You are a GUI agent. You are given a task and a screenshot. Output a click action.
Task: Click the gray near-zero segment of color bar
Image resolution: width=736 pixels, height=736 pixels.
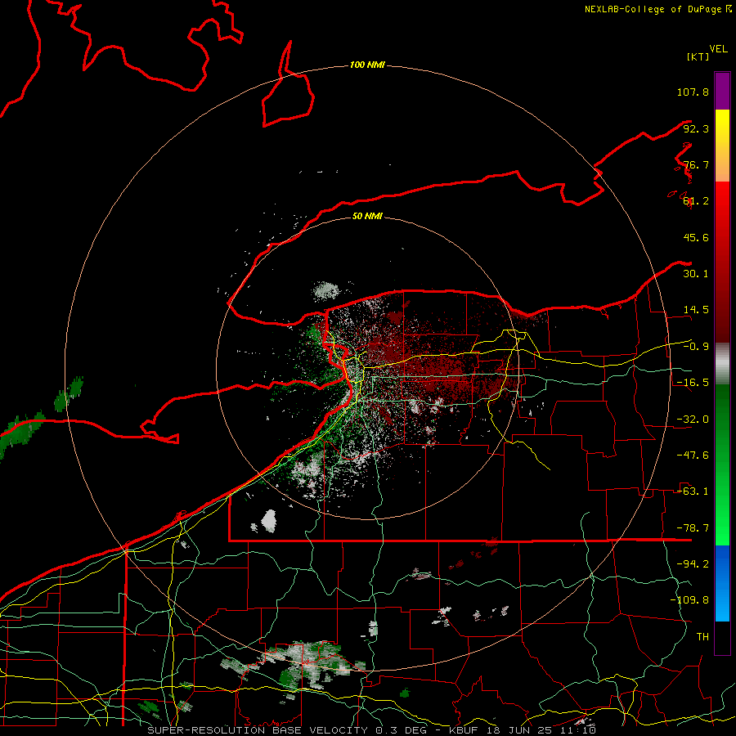(722, 363)
